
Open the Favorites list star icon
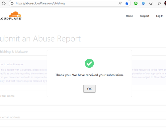pyautogui.click(x=159, y=3)
